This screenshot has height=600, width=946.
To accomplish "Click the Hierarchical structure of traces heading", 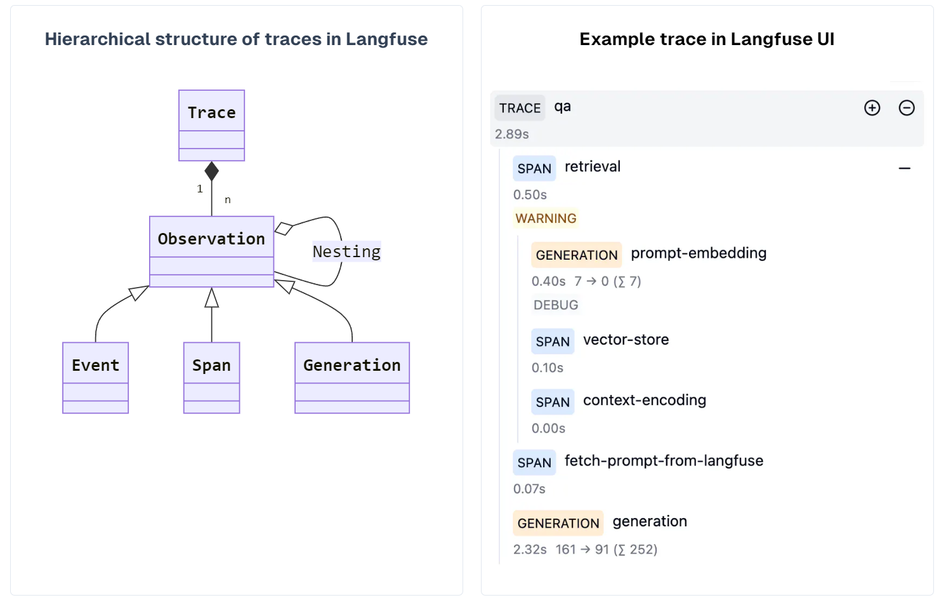I will (236, 39).
